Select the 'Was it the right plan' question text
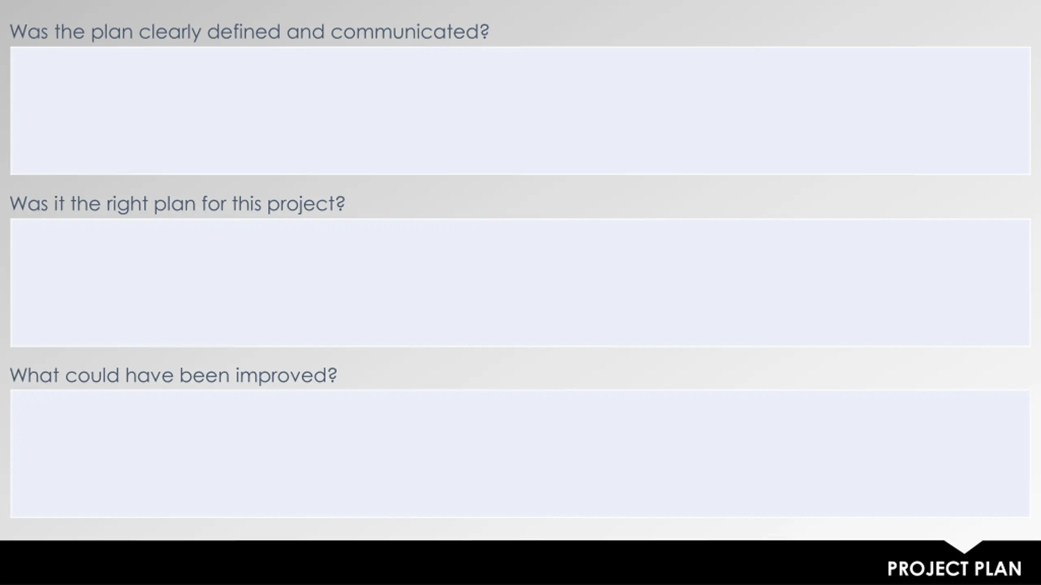The height and width of the screenshot is (585, 1041). [x=177, y=204]
